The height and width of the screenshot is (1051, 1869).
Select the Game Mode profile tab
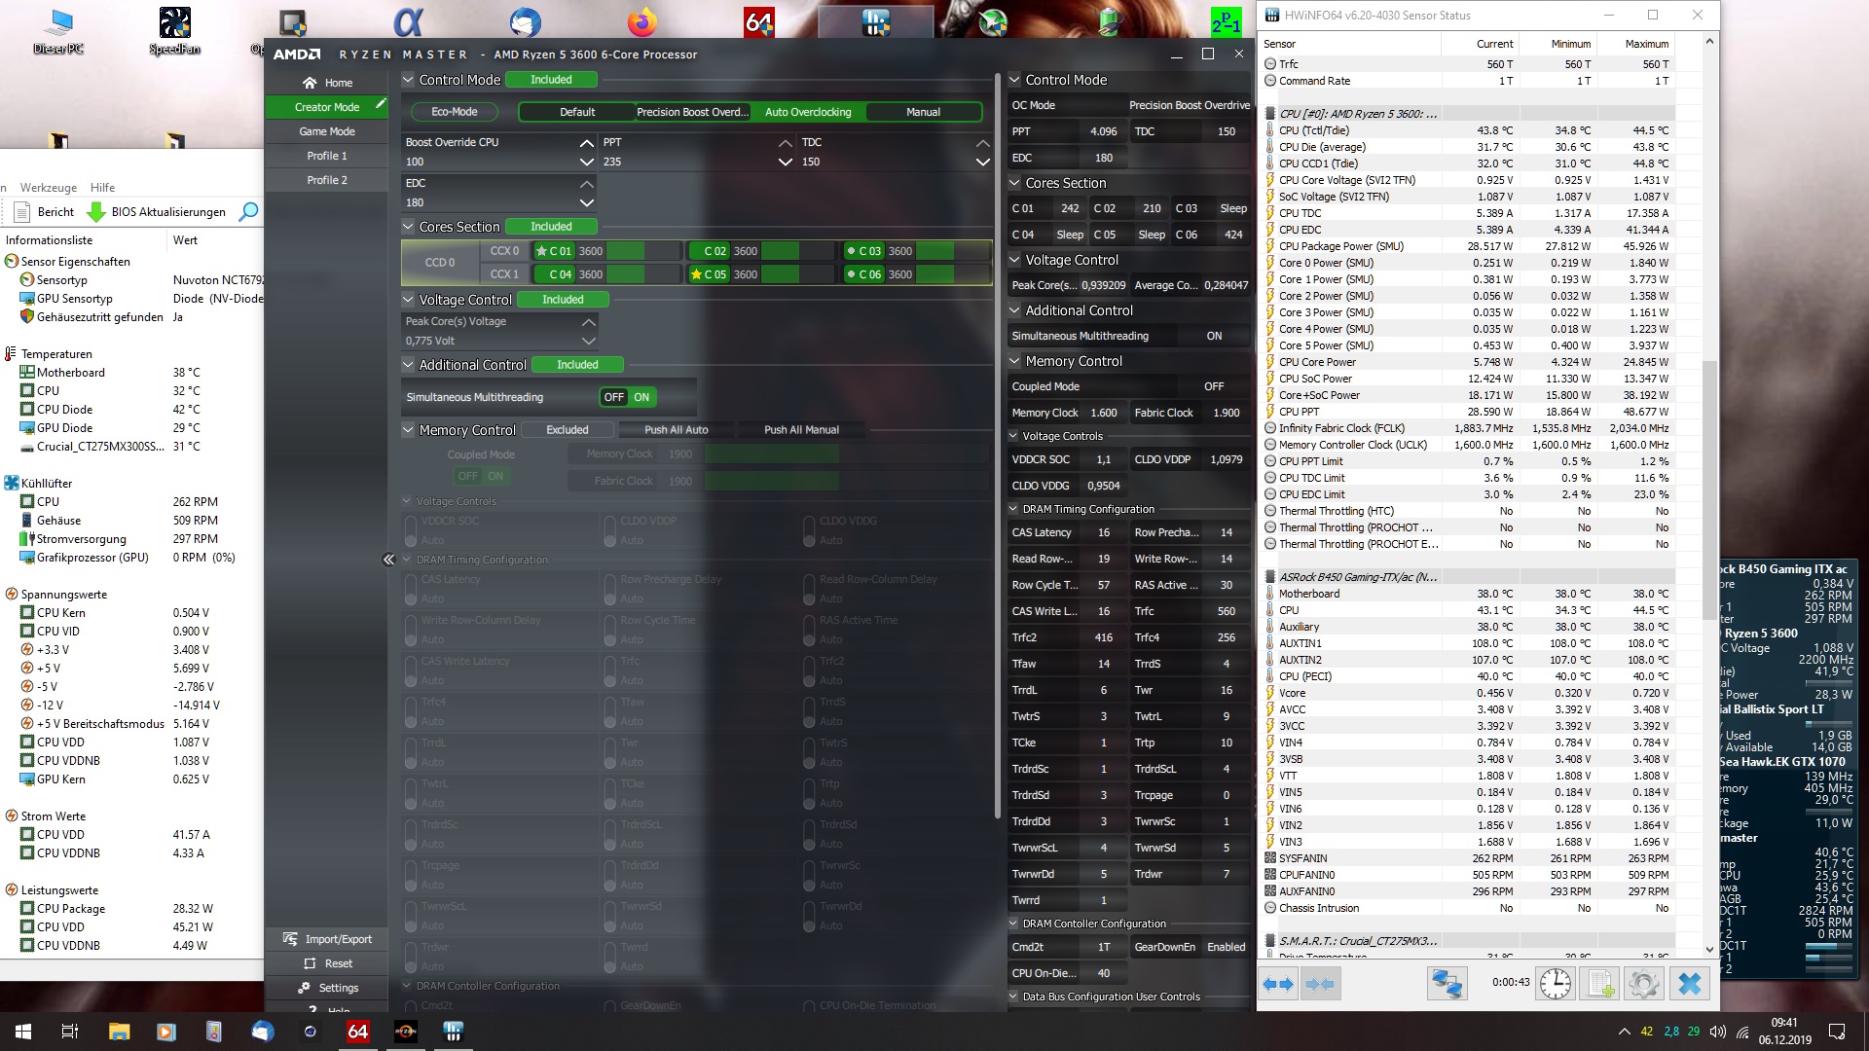326,131
